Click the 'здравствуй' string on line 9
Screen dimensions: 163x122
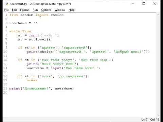pyautogui.click(x=74, y=48)
